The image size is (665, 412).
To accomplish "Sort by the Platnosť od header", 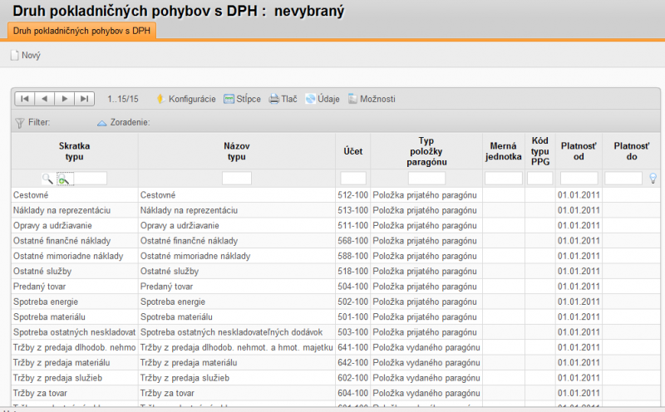I will pyautogui.click(x=579, y=151).
